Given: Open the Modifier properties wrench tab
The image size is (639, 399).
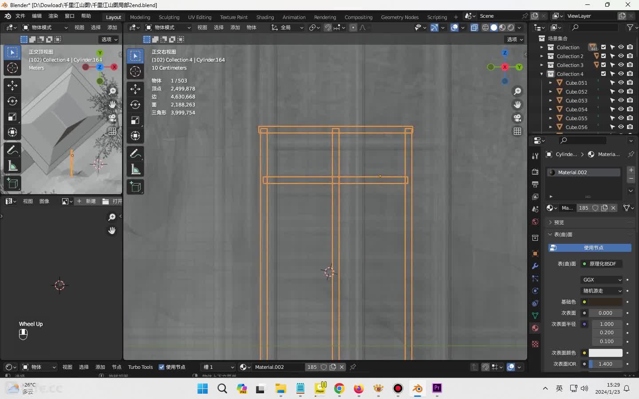Looking at the screenshot, I should click(x=535, y=266).
